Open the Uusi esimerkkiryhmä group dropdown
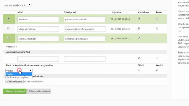This screenshot has height=106, width=189. click(17, 5)
